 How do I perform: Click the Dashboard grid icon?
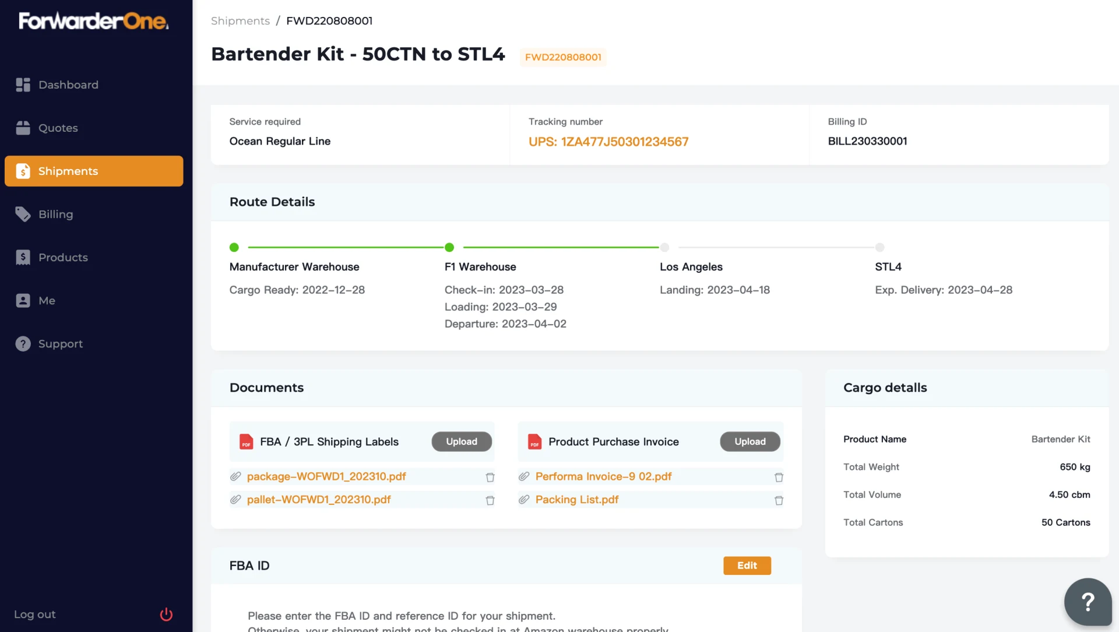click(x=23, y=85)
